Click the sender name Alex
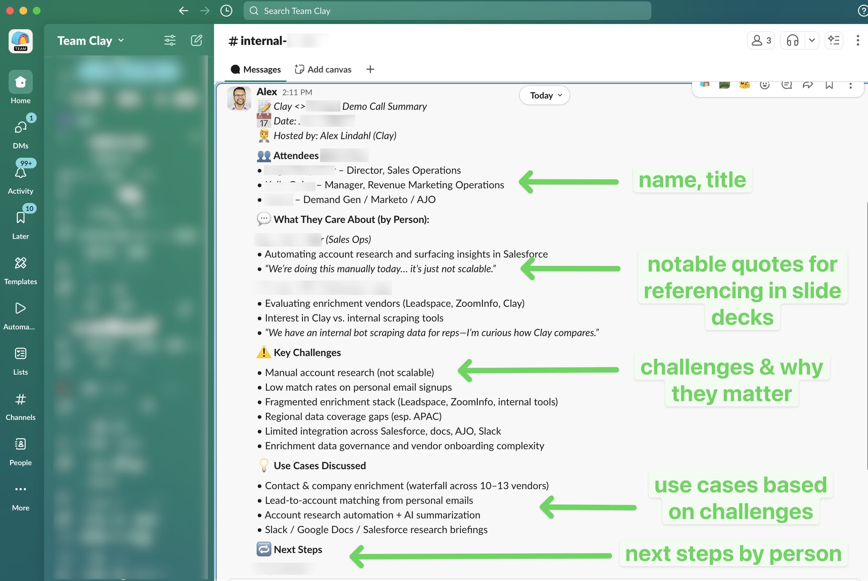 pos(267,92)
